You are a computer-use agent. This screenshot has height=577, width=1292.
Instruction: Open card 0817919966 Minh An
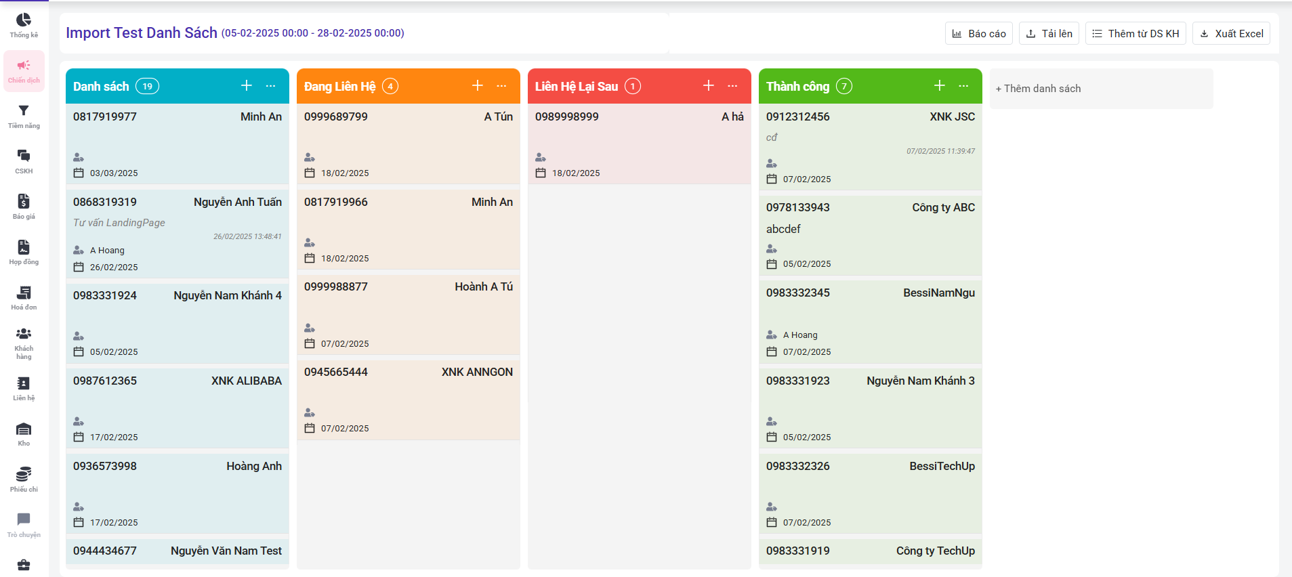(x=409, y=229)
